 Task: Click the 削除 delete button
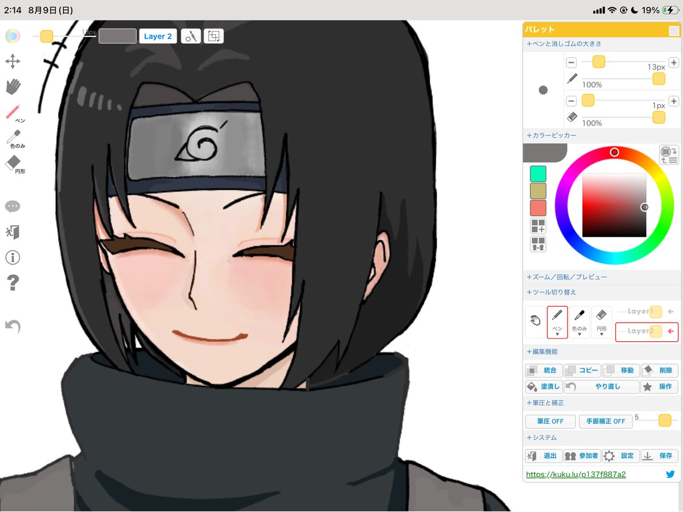[660, 370]
